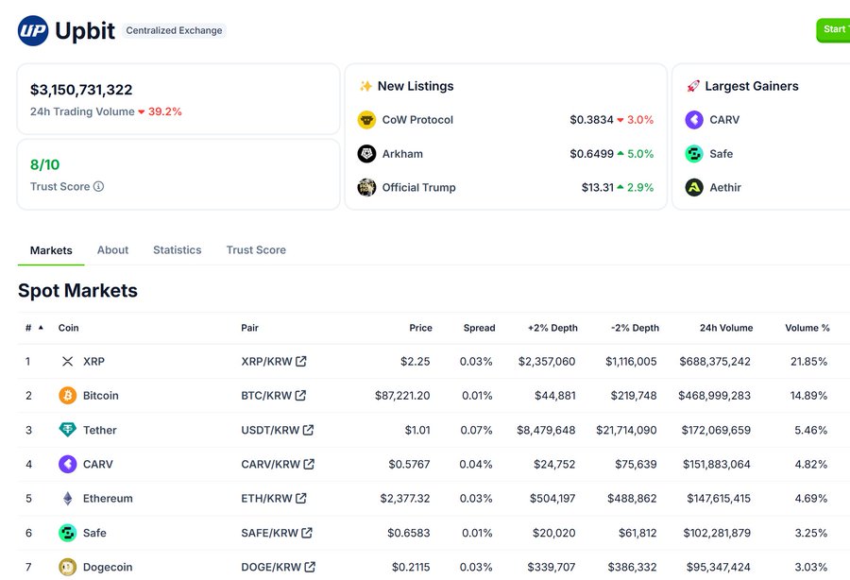Switch to the About tab
Image resolution: width=850 pixels, height=580 pixels.
point(112,250)
